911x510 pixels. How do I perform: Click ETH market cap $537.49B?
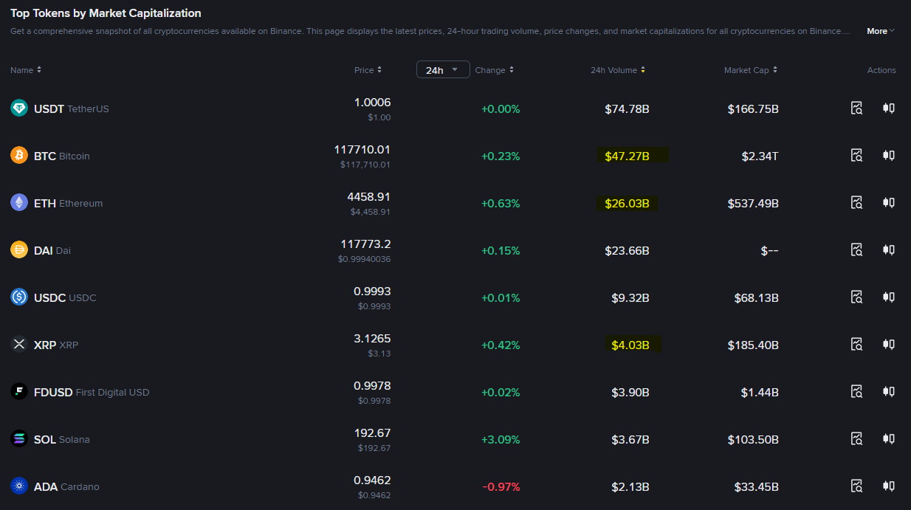point(753,203)
